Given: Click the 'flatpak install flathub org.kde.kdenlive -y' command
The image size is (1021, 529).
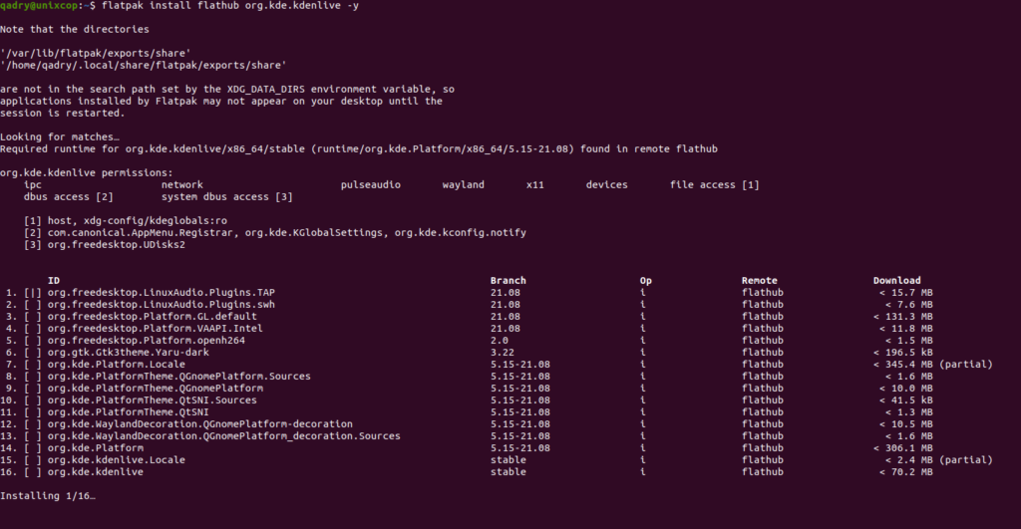Looking at the screenshot, I should coord(230,6).
